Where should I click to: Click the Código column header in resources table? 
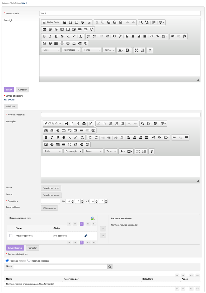[57, 228]
